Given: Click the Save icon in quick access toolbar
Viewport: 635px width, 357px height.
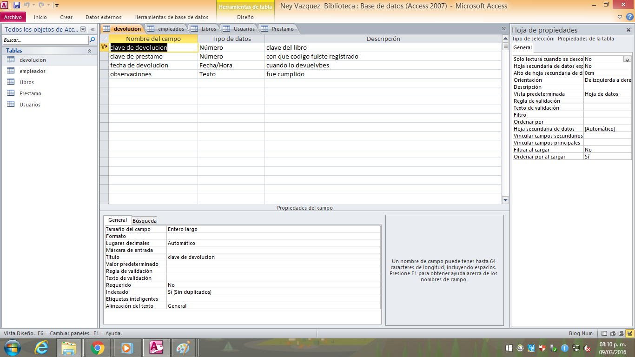Looking at the screenshot, I should pos(17,6).
